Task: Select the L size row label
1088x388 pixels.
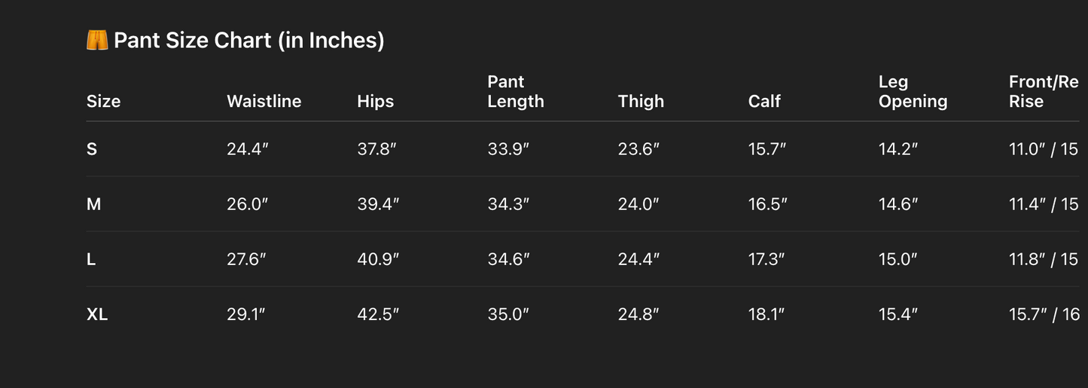Action: [91, 259]
